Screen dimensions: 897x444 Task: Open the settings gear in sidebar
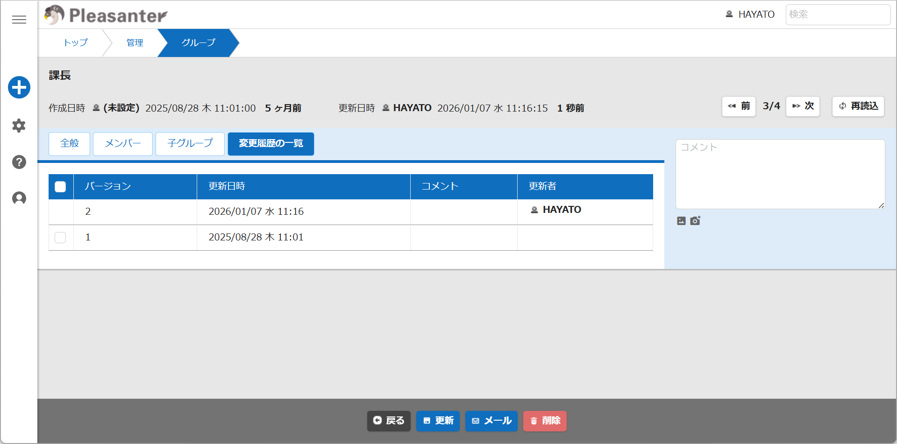point(19,126)
